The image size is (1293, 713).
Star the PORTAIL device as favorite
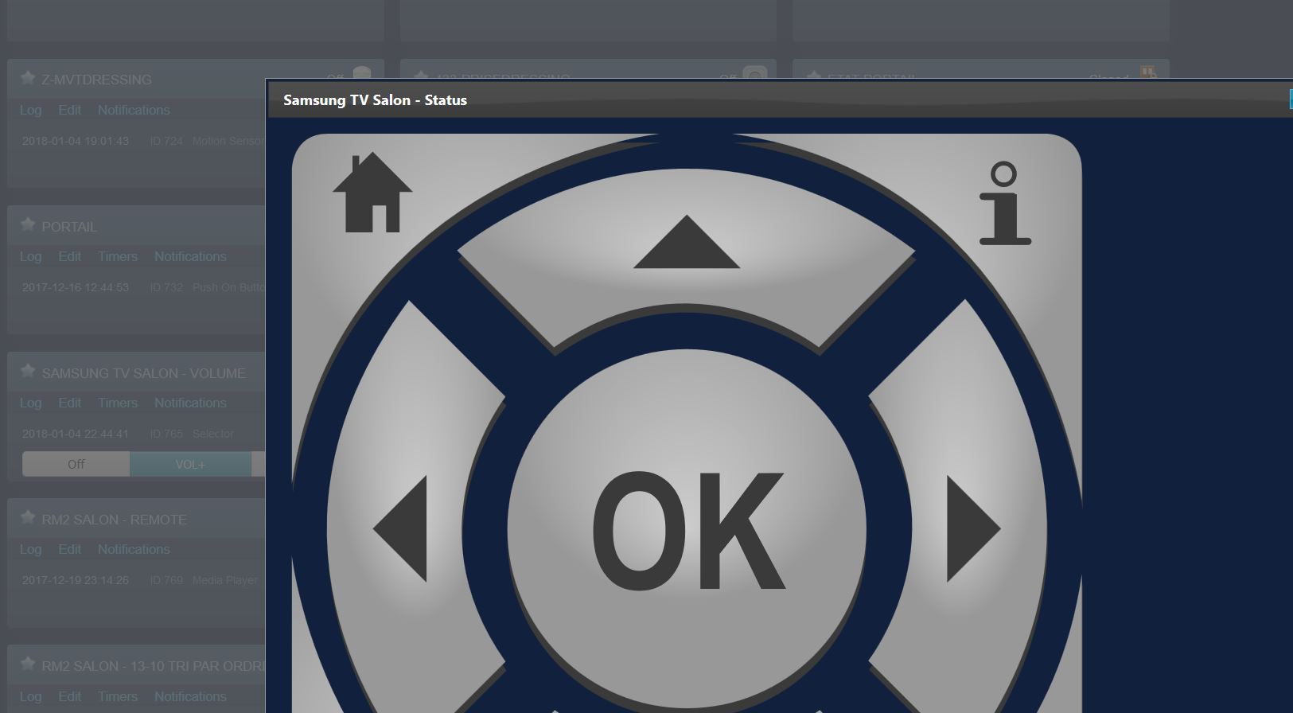(28, 225)
